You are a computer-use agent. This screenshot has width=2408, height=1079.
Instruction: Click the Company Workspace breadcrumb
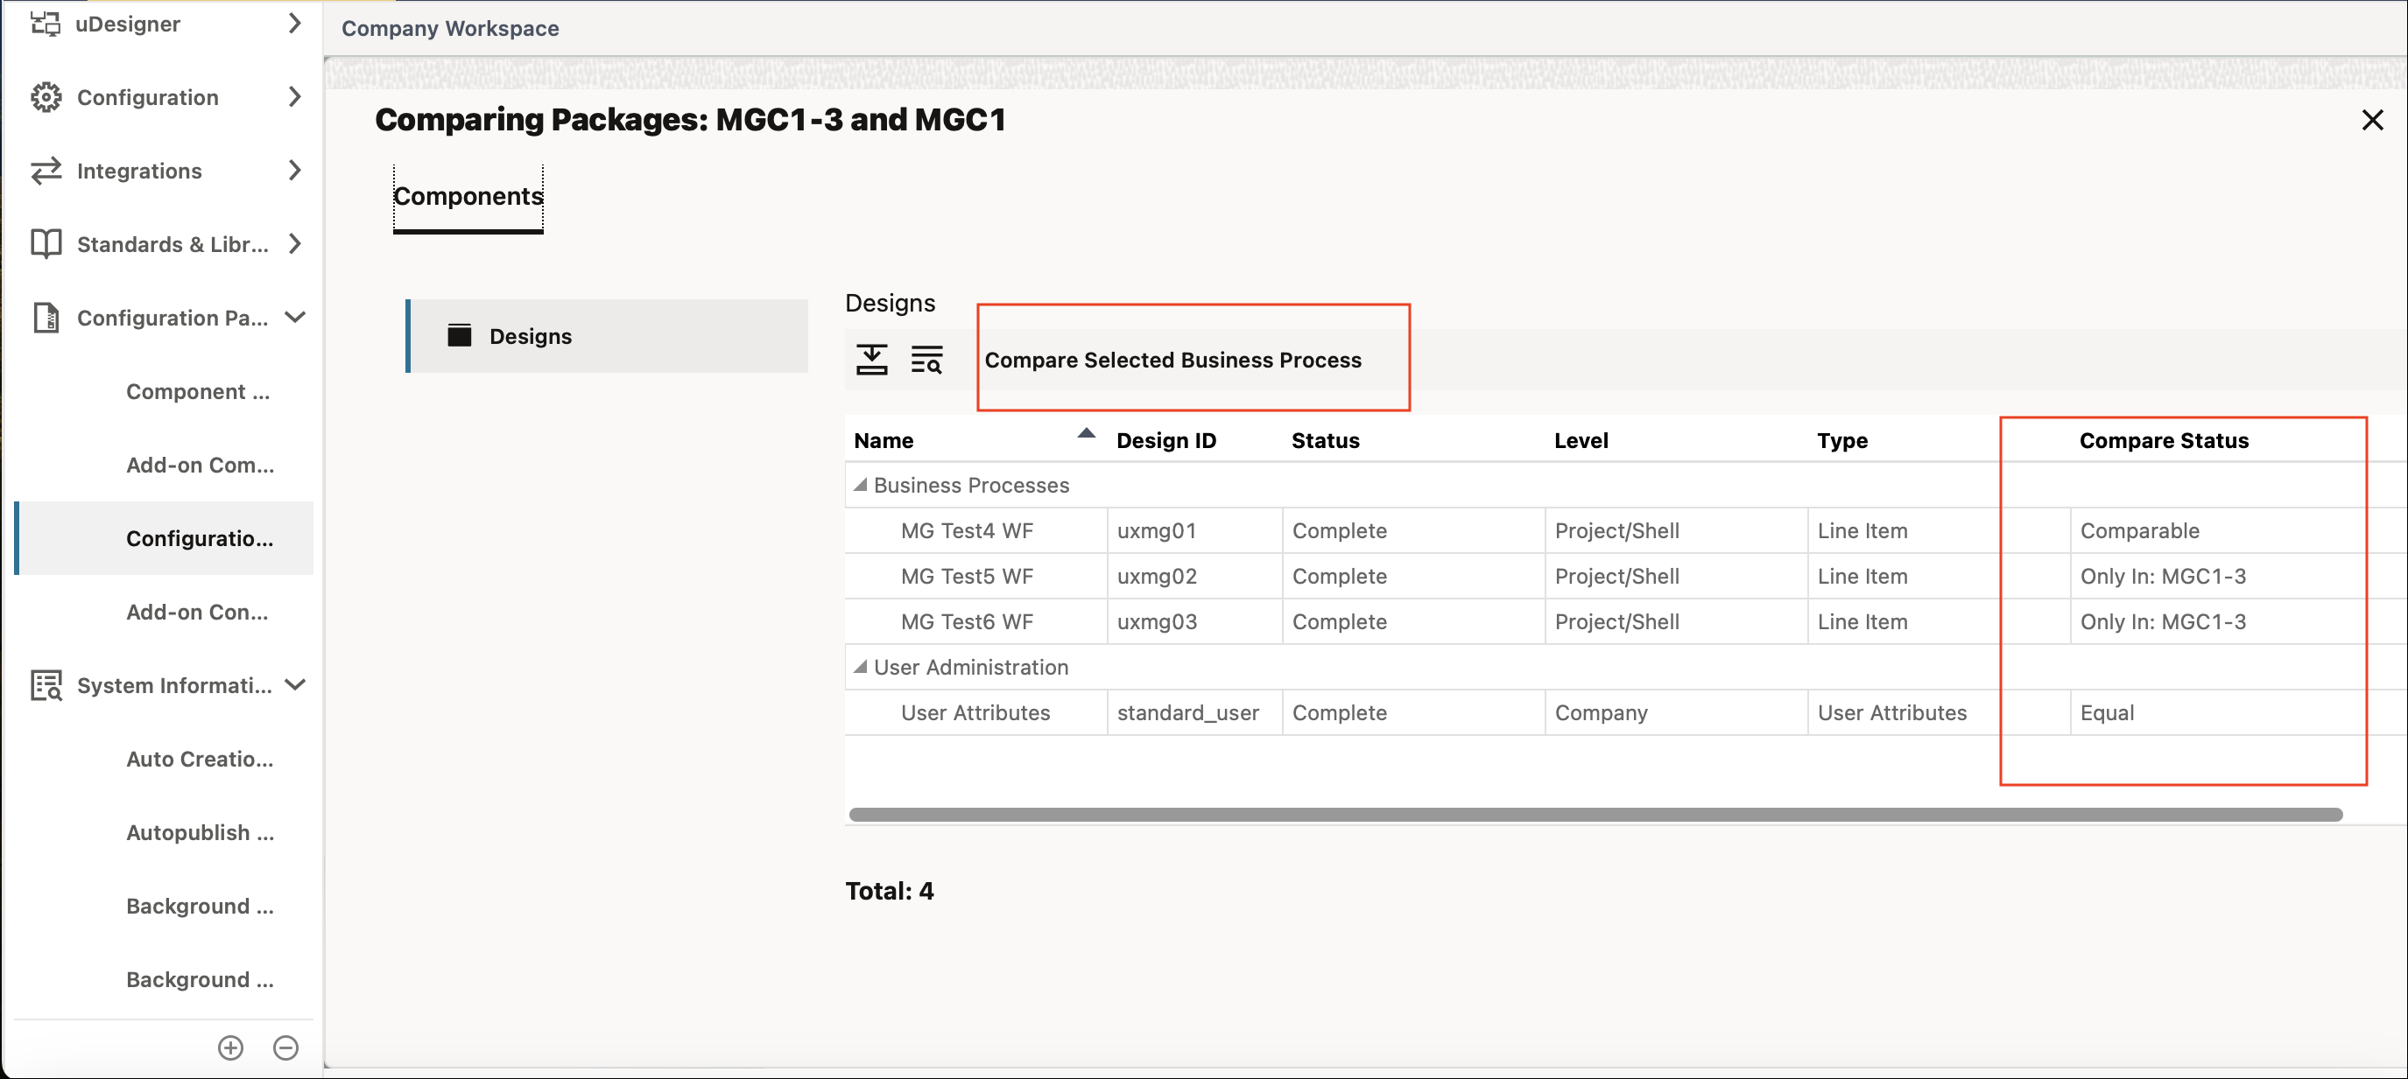449,28
